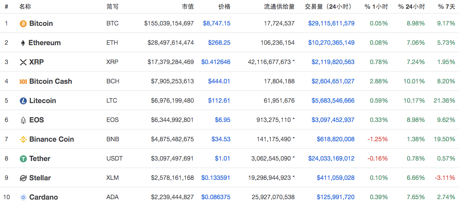Open the XRP name link

37,62
